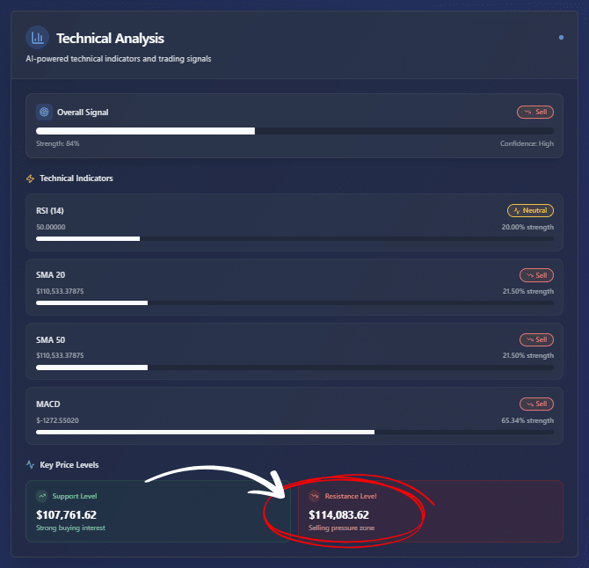Screen dimensions: 589x568
Task: Click the Key Price Levels pulse icon
Action: click(x=31, y=464)
